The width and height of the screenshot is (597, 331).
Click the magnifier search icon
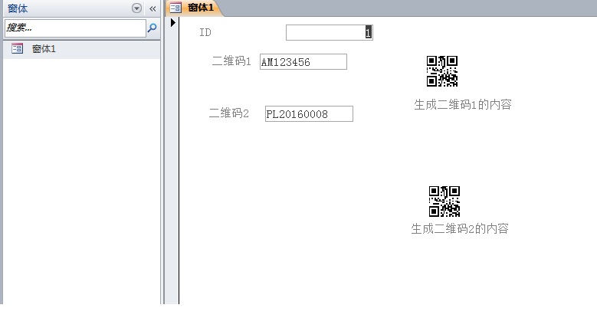point(152,28)
